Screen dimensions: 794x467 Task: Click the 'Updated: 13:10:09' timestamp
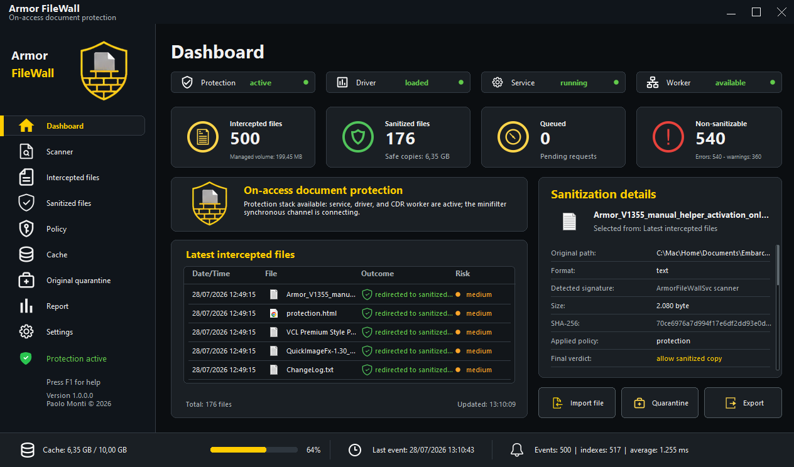tap(486, 404)
